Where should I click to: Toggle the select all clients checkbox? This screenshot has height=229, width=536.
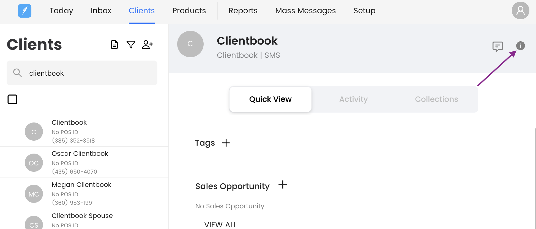click(x=12, y=99)
